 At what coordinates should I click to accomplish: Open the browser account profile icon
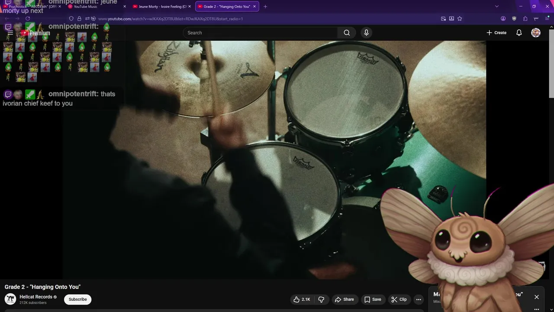pos(503,19)
